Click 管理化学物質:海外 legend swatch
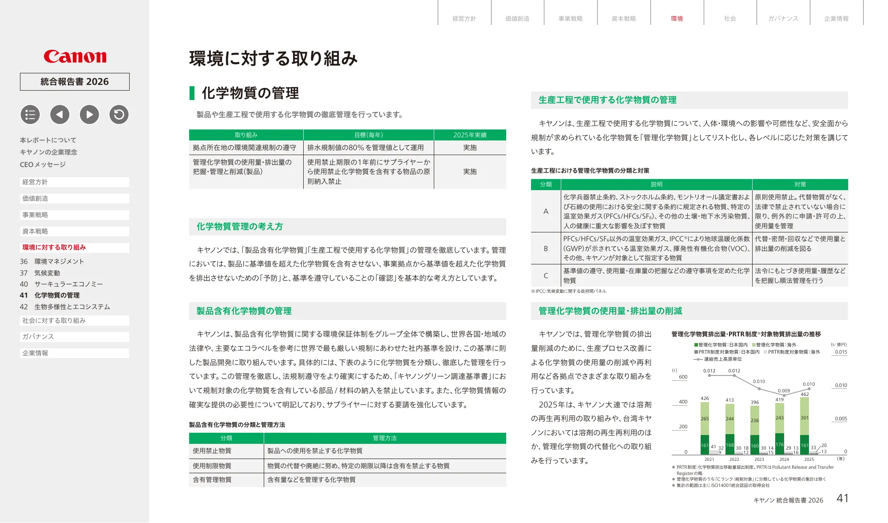The height and width of the screenshot is (523, 888). (754, 345)
